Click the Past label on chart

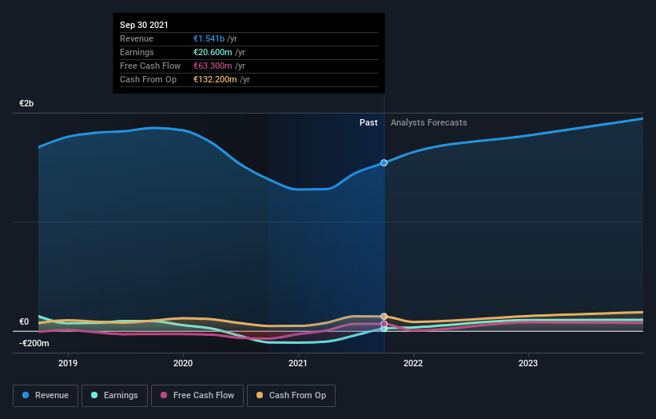[368, 122]
